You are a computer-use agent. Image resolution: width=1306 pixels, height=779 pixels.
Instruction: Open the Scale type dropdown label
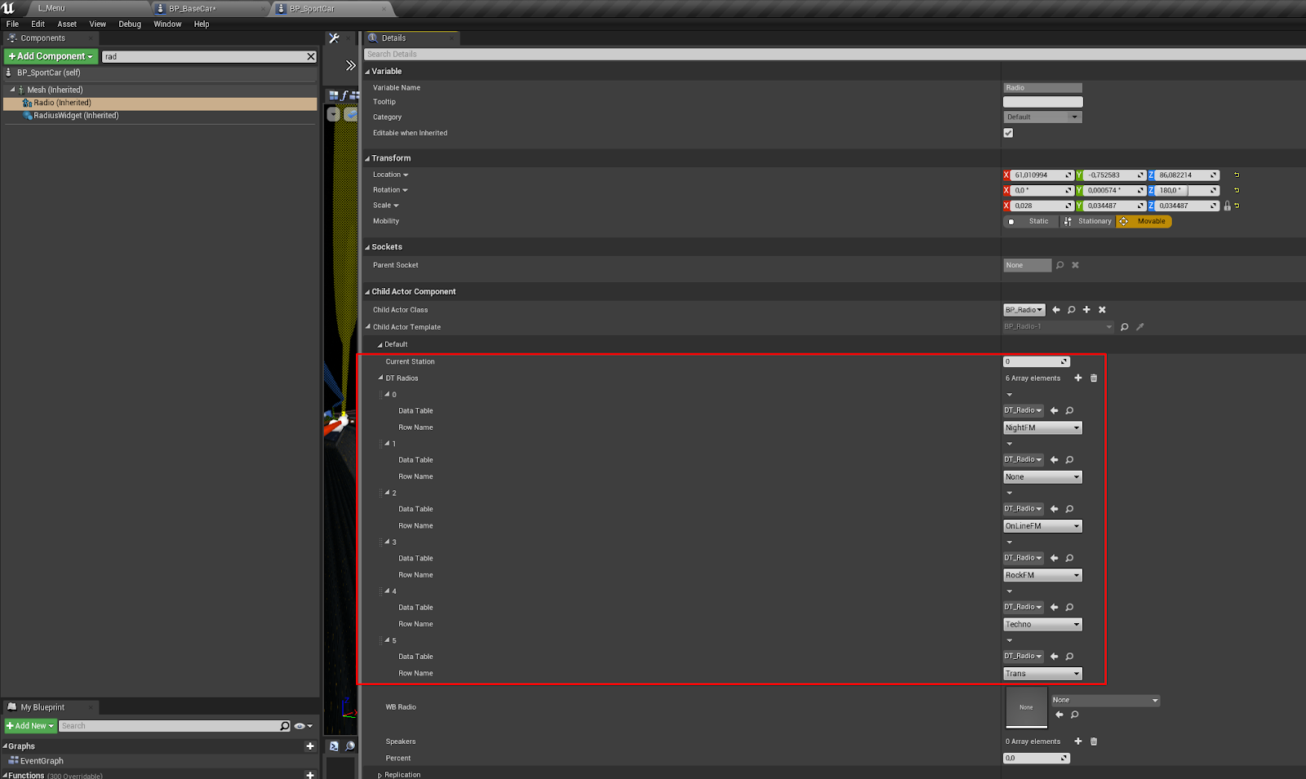[x=385, y=206]
